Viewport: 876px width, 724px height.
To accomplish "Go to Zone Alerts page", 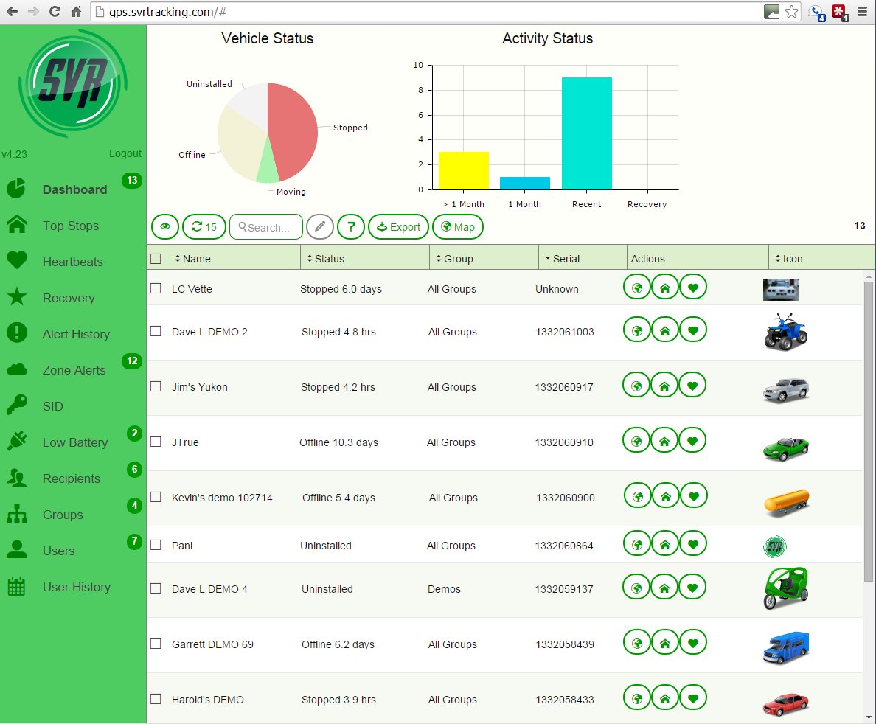I will coord(74,370).
